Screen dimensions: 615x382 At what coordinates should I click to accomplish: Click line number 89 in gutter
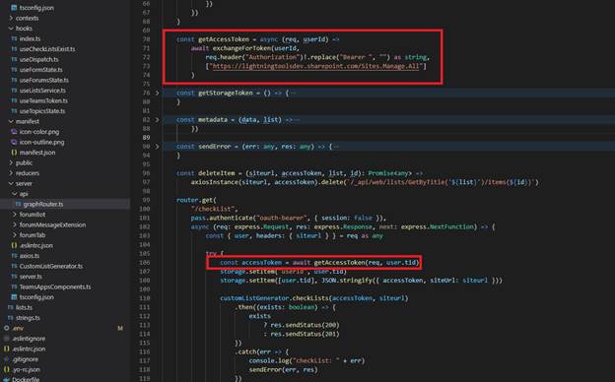[x=146, y=138]
